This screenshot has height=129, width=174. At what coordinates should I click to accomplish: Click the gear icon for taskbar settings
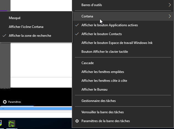click(77, 121)
